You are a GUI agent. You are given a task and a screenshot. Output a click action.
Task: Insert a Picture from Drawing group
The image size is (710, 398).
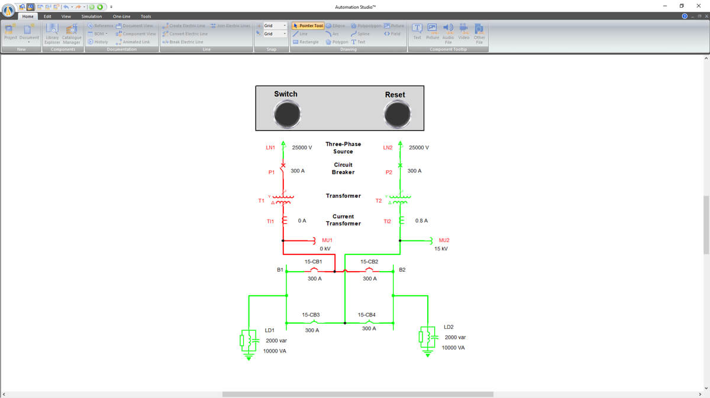394,26
